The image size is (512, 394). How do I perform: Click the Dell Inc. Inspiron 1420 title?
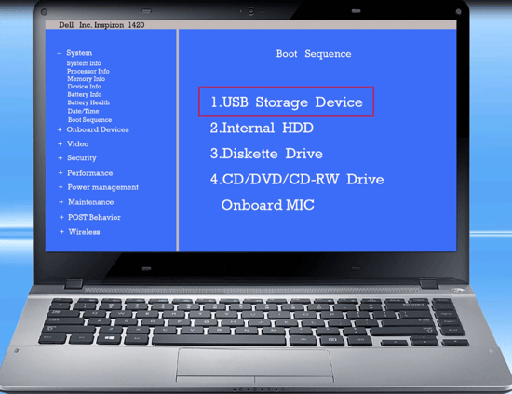[101, 25]
